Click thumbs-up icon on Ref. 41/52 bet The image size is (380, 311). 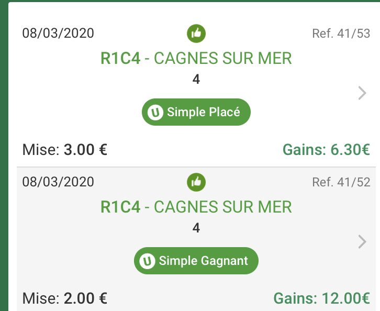196,182
